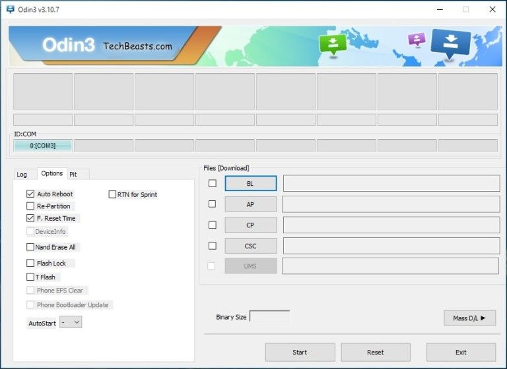Viewport: 507px width, 369px height.
Task: Toggle the Auto Reboot checkbox
Action: coord(30,194)
